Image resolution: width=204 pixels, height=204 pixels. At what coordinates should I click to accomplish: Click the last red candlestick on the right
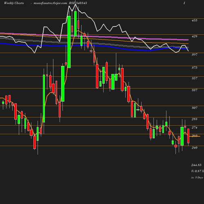coord(188,136)
